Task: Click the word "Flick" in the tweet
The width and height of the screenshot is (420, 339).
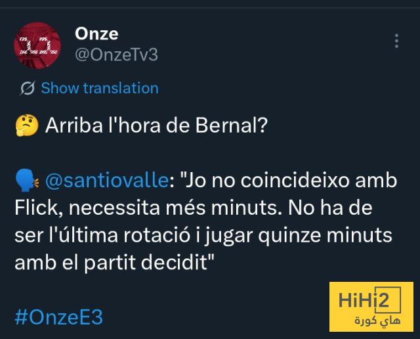Action: pos(34,209)
